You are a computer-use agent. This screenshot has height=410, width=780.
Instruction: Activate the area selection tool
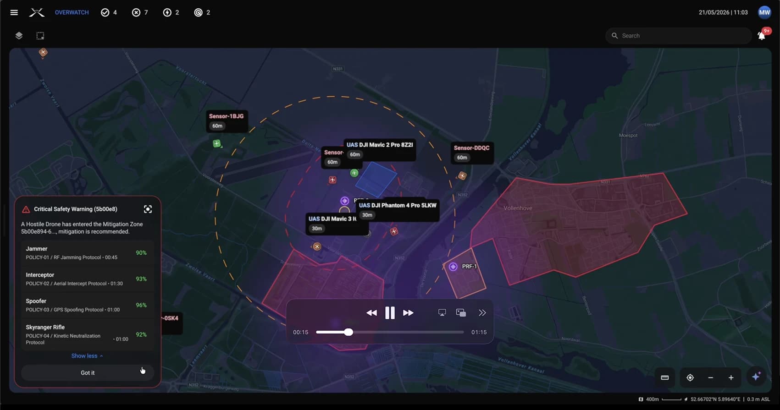pyautogui.click(x=40, y=36)
